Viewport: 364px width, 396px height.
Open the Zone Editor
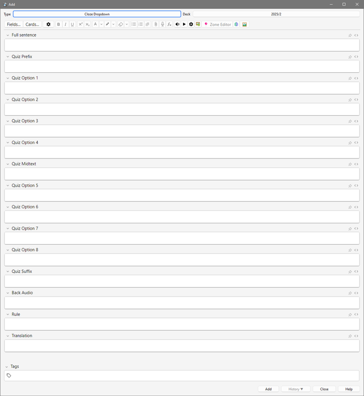point(218,24)
